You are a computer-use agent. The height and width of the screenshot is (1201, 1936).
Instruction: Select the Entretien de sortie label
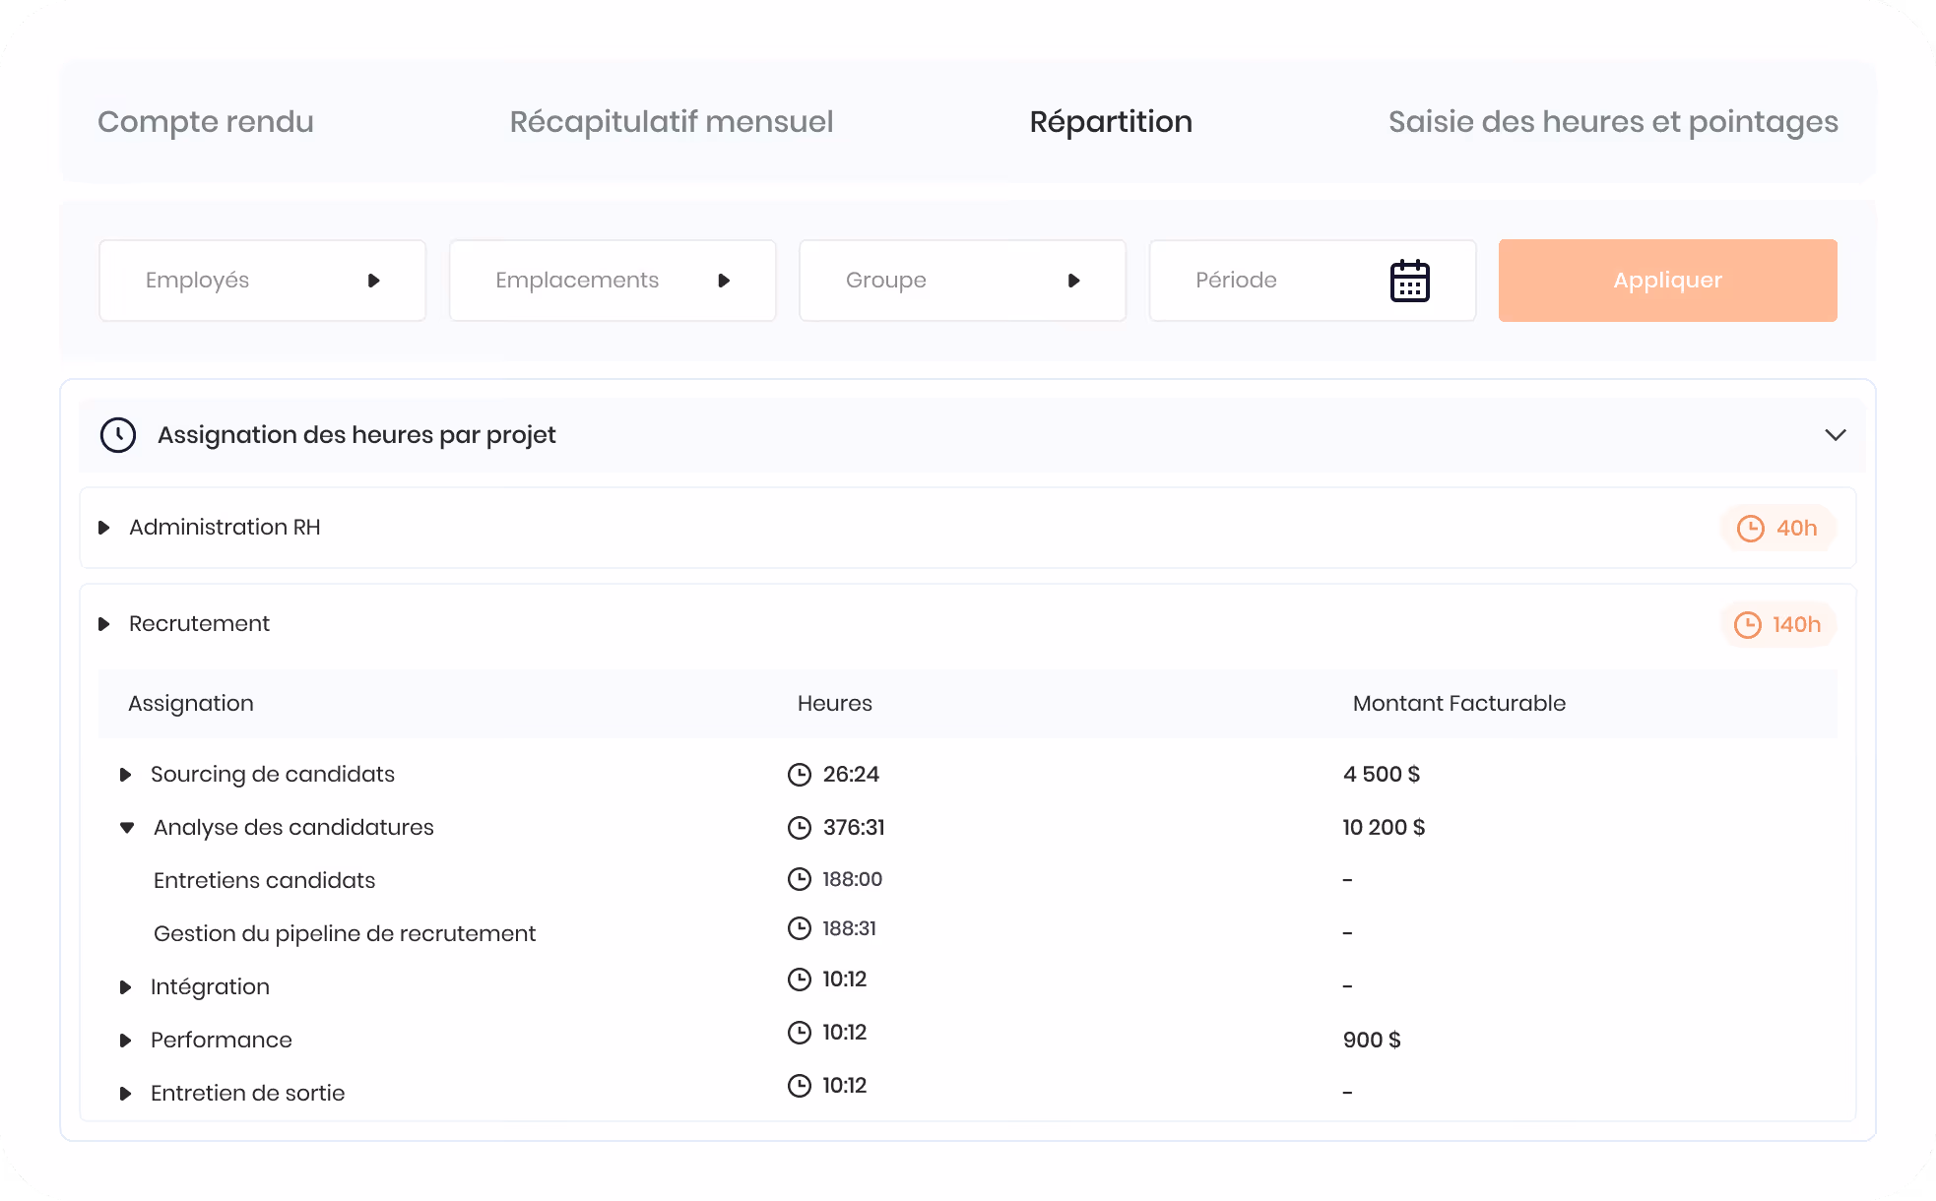coord(247,1094)
